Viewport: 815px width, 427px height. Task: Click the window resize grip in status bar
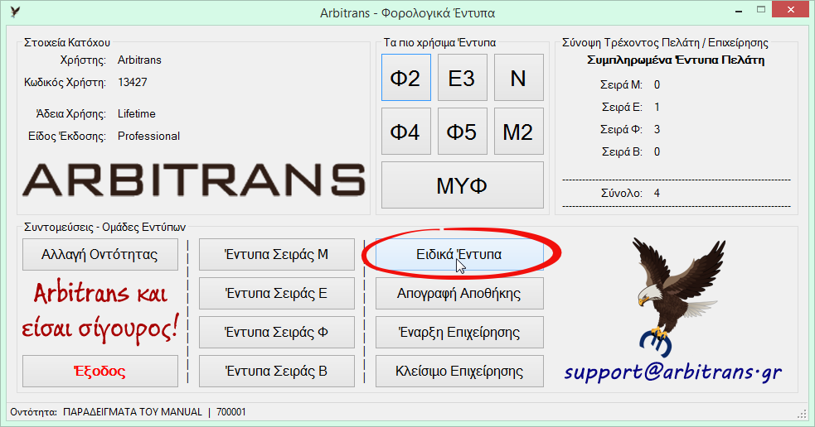pyautogui.click(x=802, y=414)
